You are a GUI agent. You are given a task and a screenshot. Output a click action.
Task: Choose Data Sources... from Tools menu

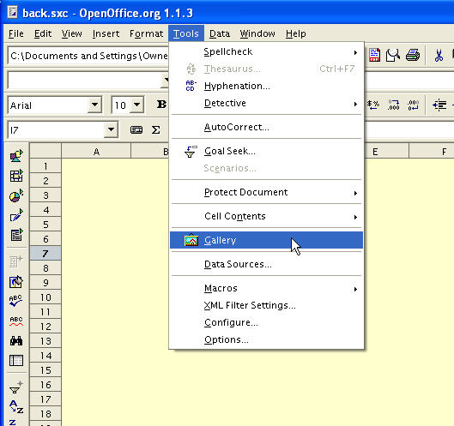click(x=266, y=264)
